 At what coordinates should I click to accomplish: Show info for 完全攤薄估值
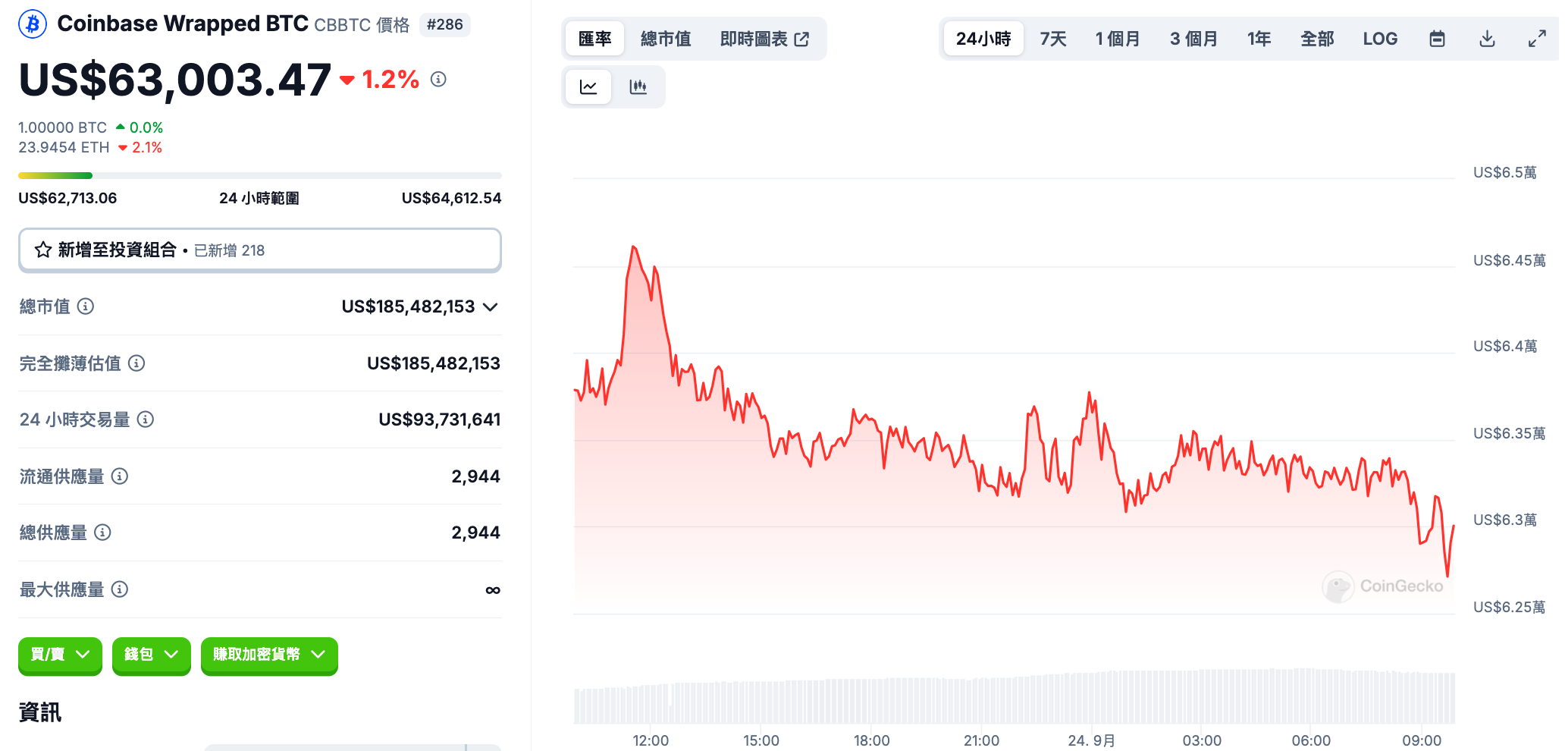point(136,363)
